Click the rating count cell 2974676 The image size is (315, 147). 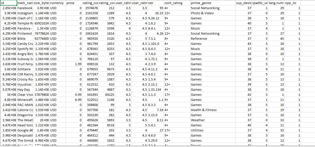pyautogui.click(x=90, y=8)
